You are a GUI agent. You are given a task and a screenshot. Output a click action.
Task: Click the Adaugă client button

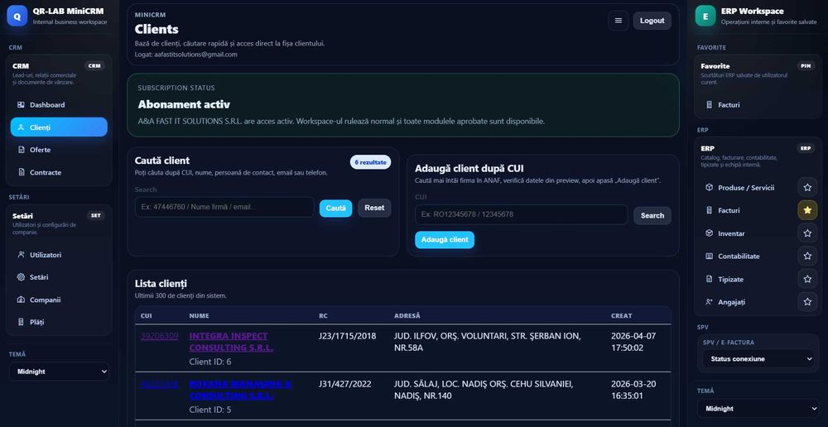point(445,240)
